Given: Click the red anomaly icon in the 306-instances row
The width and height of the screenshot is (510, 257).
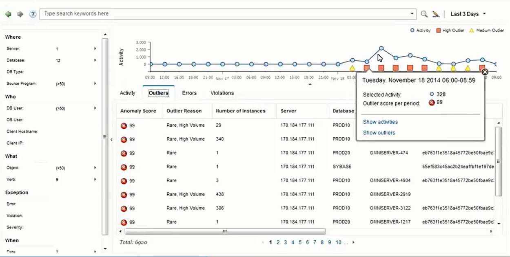Looking at the screenshot, I should pyautogui.click(x=124, y=209).
